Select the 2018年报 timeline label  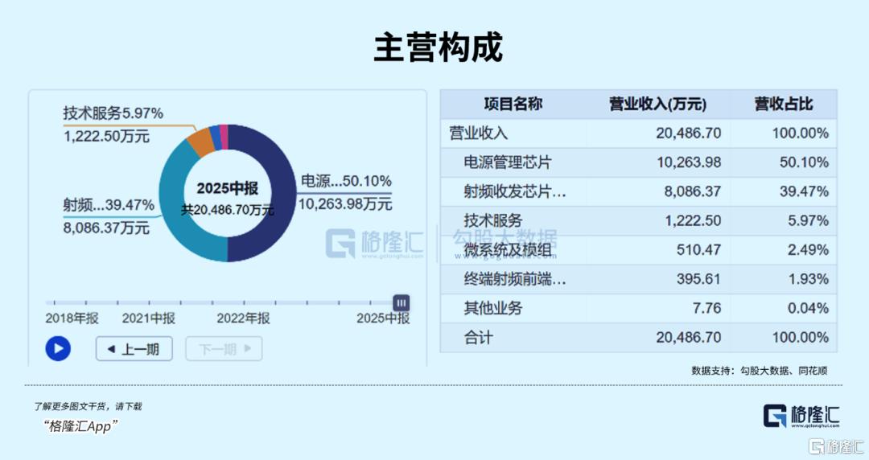[x=72, y=318]
